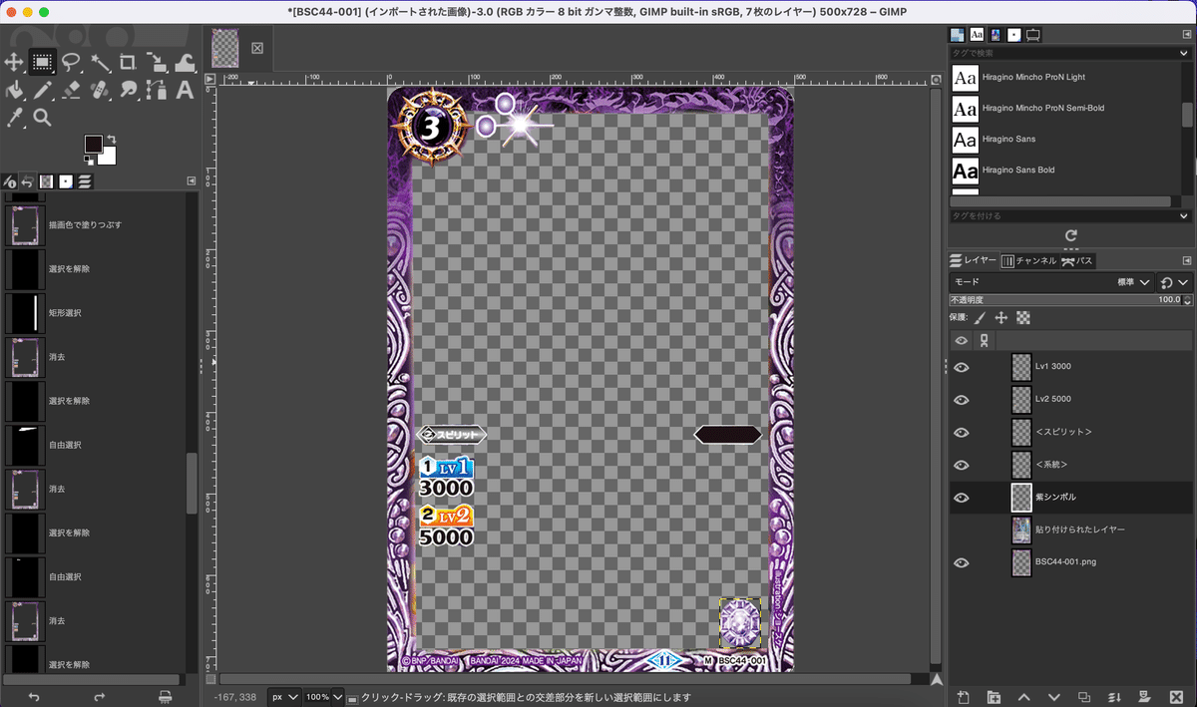
Task: Select the Zoom magnifier tool
Action: click(42, 118)
